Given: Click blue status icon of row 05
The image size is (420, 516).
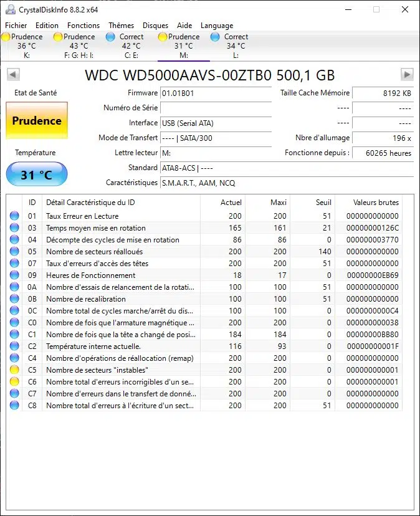Looking at the screenshot, I should pyautogui.click(x=14, y=251).
